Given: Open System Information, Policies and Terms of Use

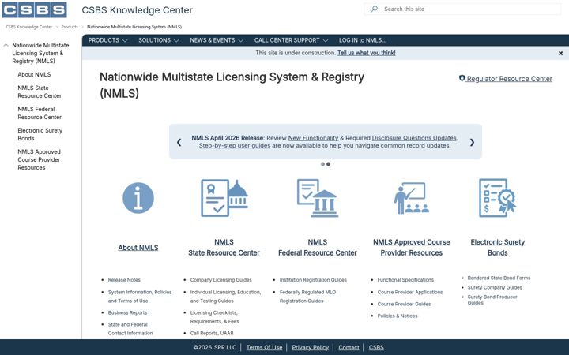Looking at the screenshot, I should (140, 297).
